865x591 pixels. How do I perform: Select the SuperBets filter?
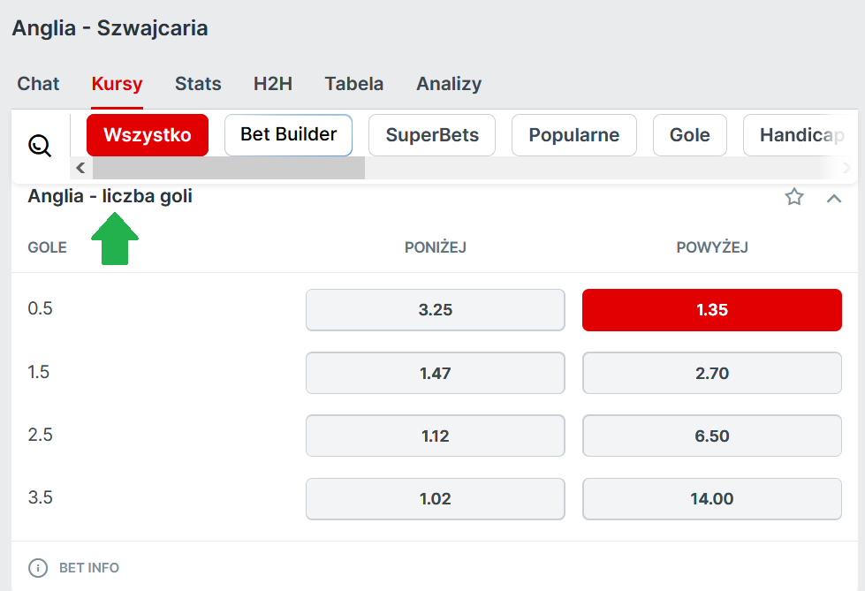432,135
